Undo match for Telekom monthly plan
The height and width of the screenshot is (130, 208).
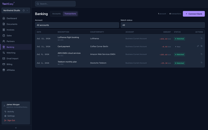[x=201, y=62]
